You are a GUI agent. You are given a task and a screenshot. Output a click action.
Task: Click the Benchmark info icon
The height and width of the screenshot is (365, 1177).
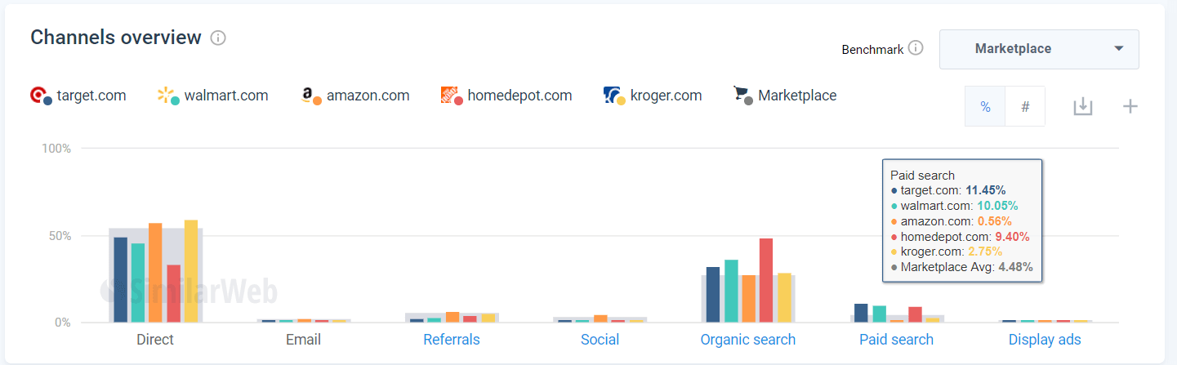(x=916, y=48)
